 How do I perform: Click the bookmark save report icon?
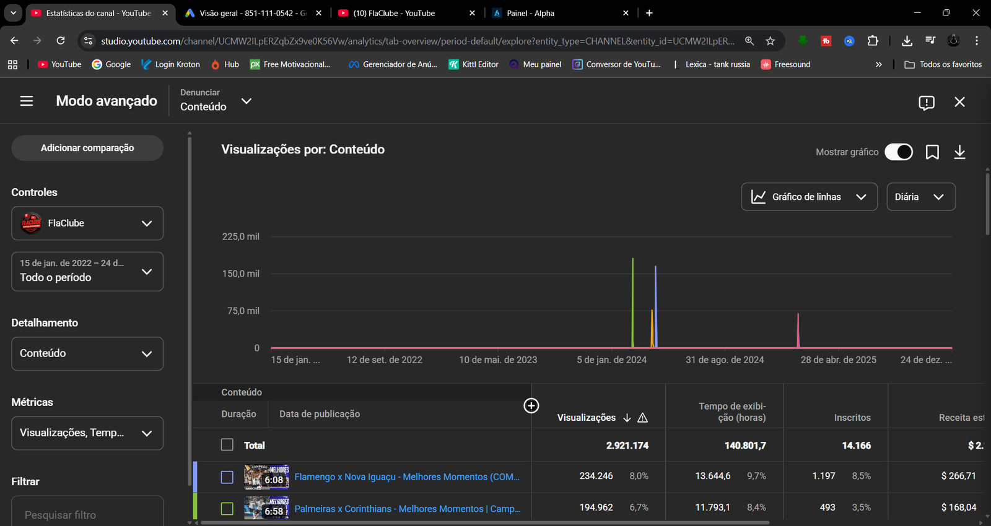tap(932, 152)
